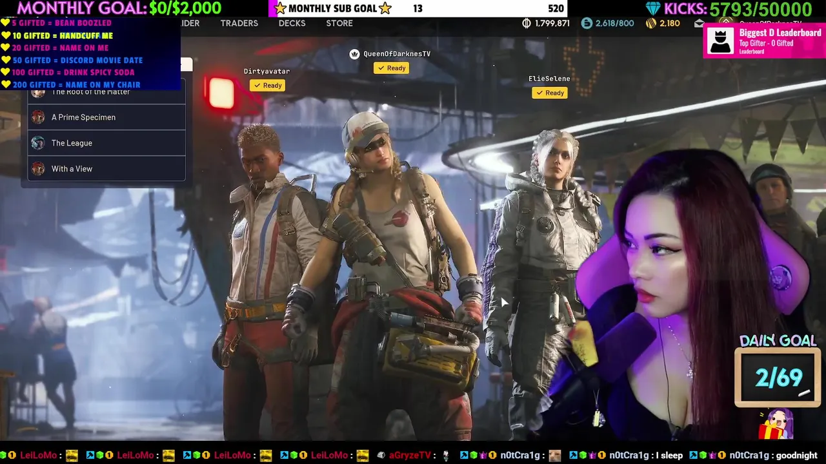Toggle QueenOfDarknesTV's Ready status
This screenshot has width=826, height=464.
click(x=391, y=68)
